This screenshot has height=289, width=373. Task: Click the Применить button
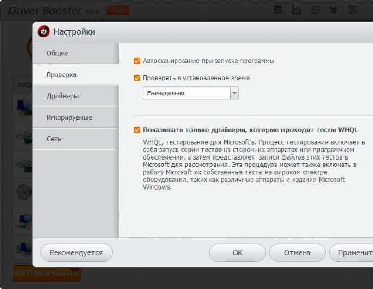pyautogui.click(x=351, y=252)
